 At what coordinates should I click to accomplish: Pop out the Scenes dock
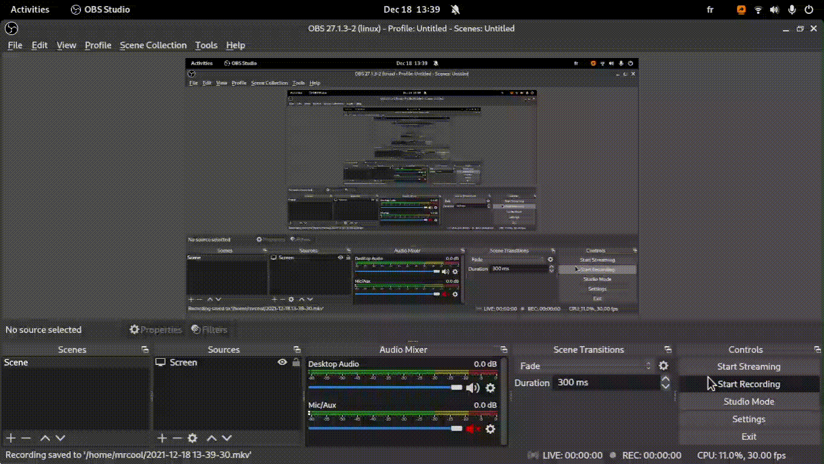tap(145, 350)
